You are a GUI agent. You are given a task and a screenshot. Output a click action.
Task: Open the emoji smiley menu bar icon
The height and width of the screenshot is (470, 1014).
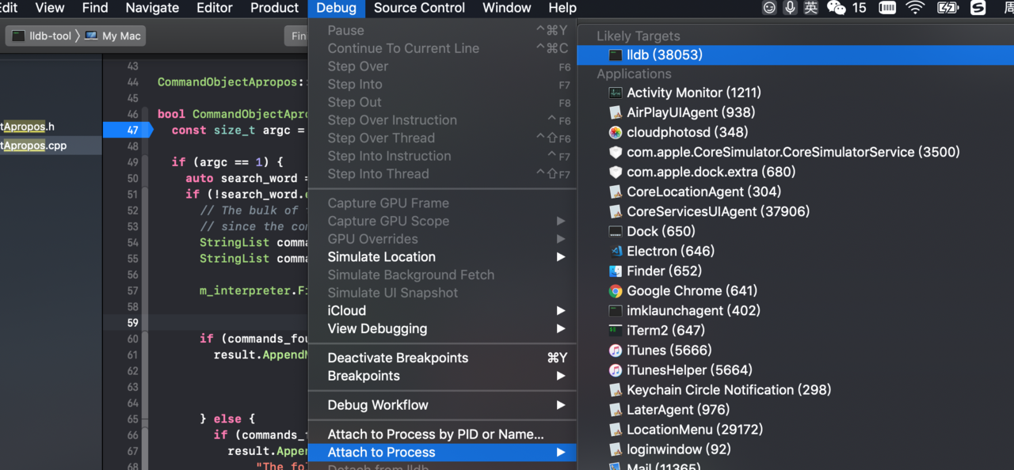(x=769, y=8)
